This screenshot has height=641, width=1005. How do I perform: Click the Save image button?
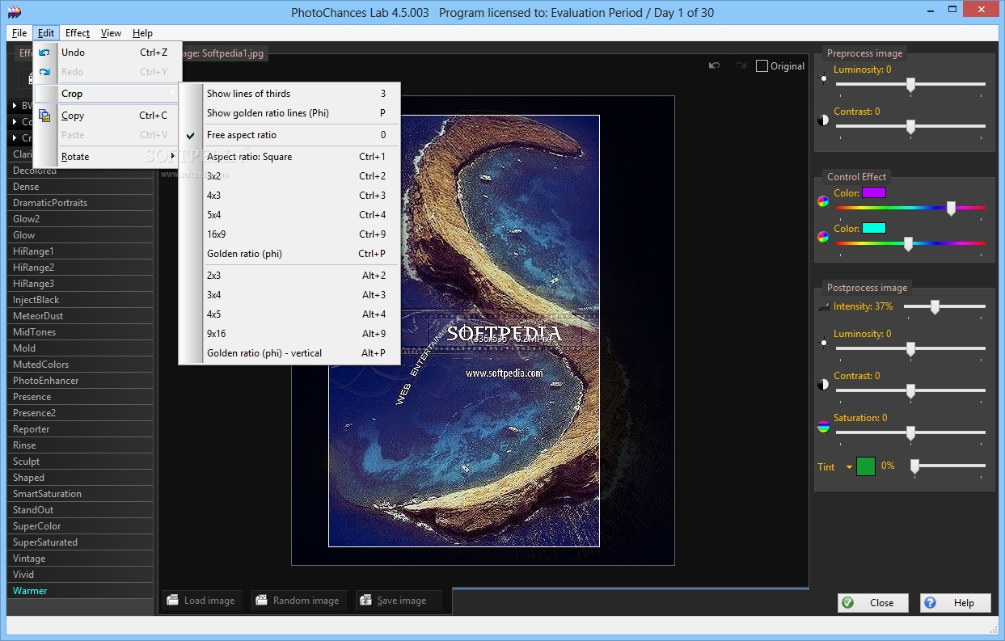[399, 601]
